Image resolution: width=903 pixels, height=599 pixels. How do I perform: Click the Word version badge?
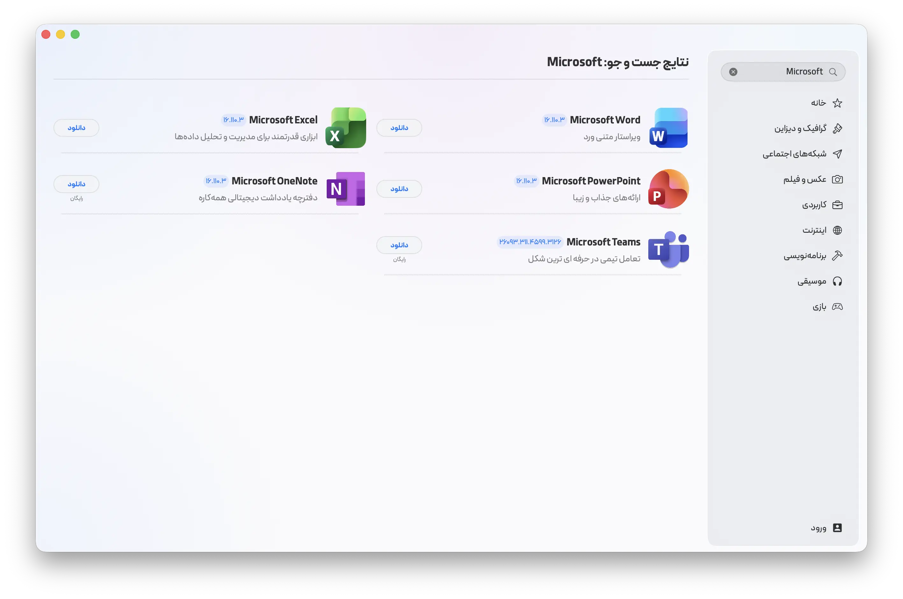554,120
